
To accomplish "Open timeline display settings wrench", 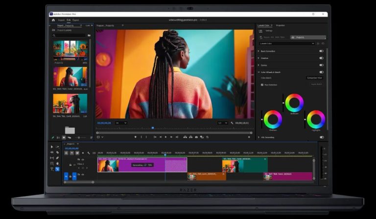I will point(89,153).
